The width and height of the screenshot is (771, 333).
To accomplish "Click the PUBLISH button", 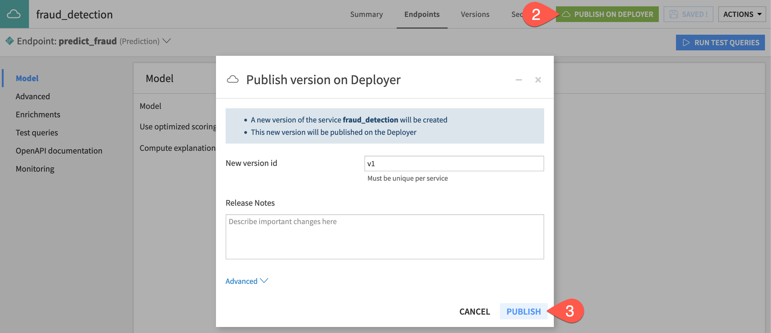I will tap(524, 311).
